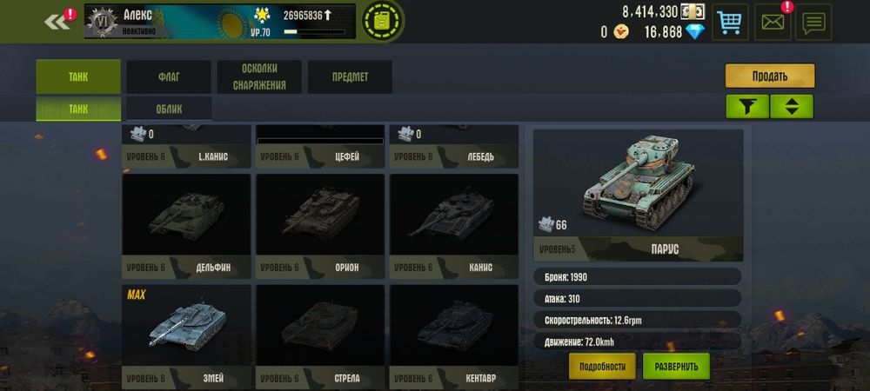Open the chat messages icon
The width and height of the screenshot is (870, 391).
coord(813,22)
